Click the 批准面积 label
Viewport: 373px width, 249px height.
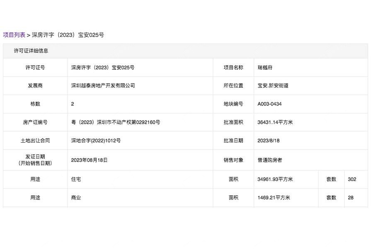tap(233, 122)
